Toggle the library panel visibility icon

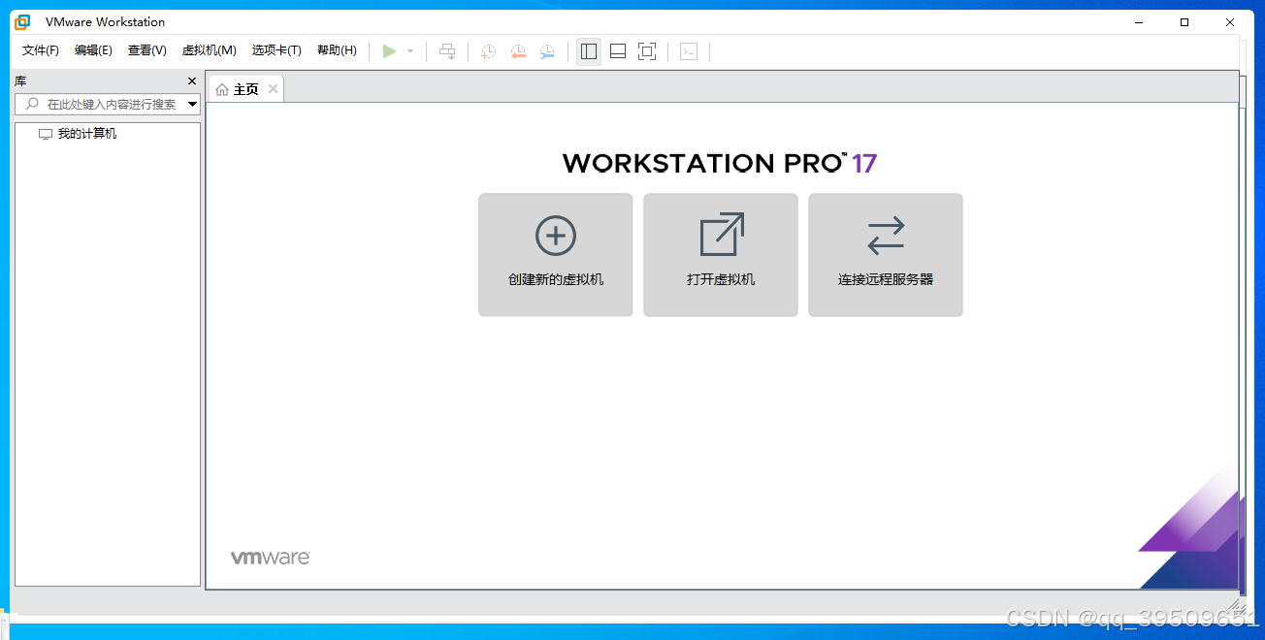589,50
